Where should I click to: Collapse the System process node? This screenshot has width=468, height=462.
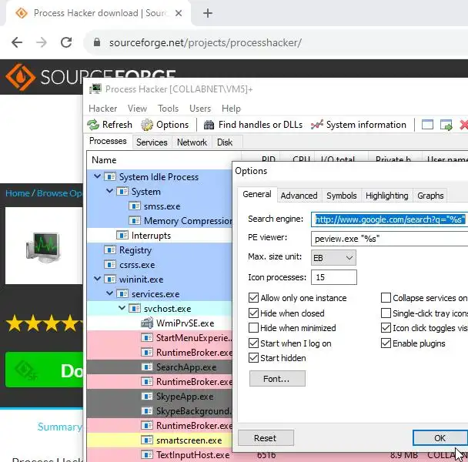coord(109,191)
